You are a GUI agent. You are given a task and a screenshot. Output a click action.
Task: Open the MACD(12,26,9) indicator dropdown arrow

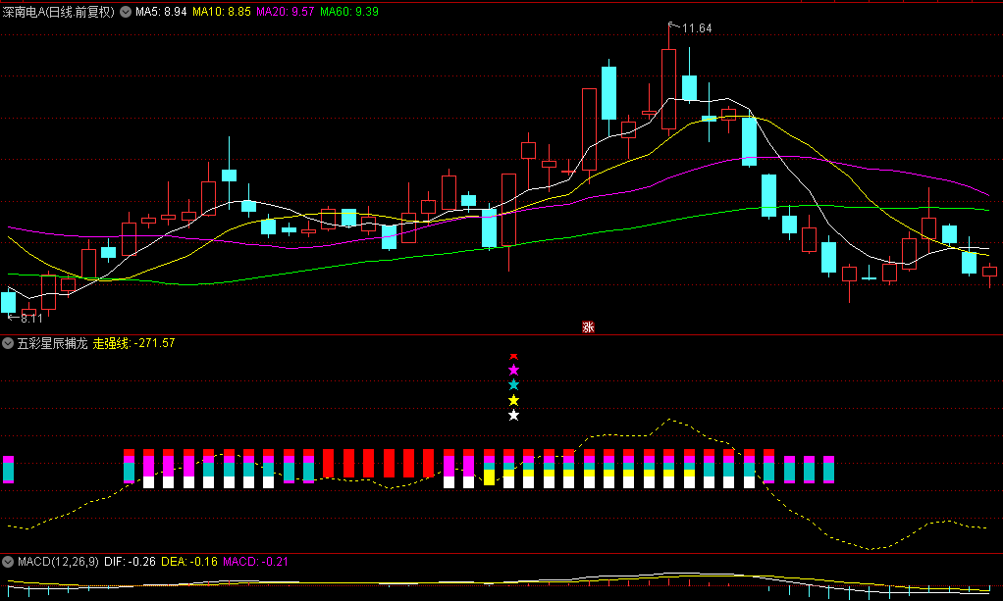point(8,562)
